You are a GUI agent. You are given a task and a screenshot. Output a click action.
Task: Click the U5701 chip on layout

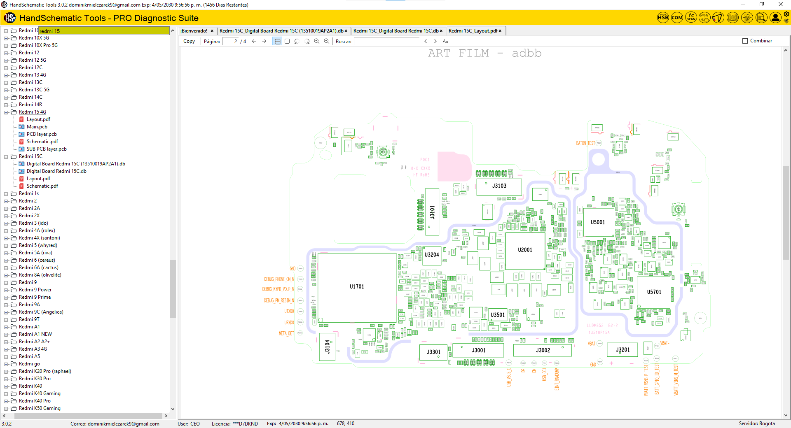coord(654,292)
